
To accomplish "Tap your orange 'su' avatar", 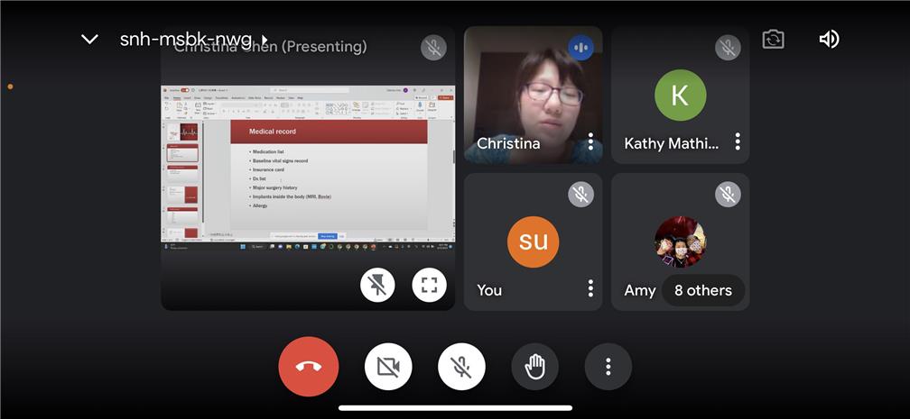I will point(533,241).
